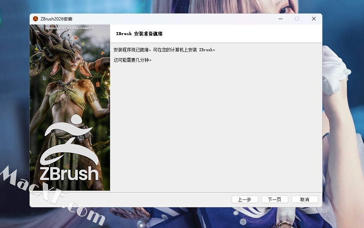Click the line starting 安装程序现已就绪
Viewport: 364px width, 228px height.
(164, 50)
